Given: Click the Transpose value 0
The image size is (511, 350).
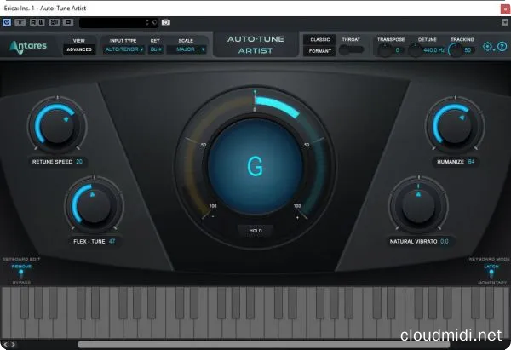Looking at the screenshot, I should [397, 50].
